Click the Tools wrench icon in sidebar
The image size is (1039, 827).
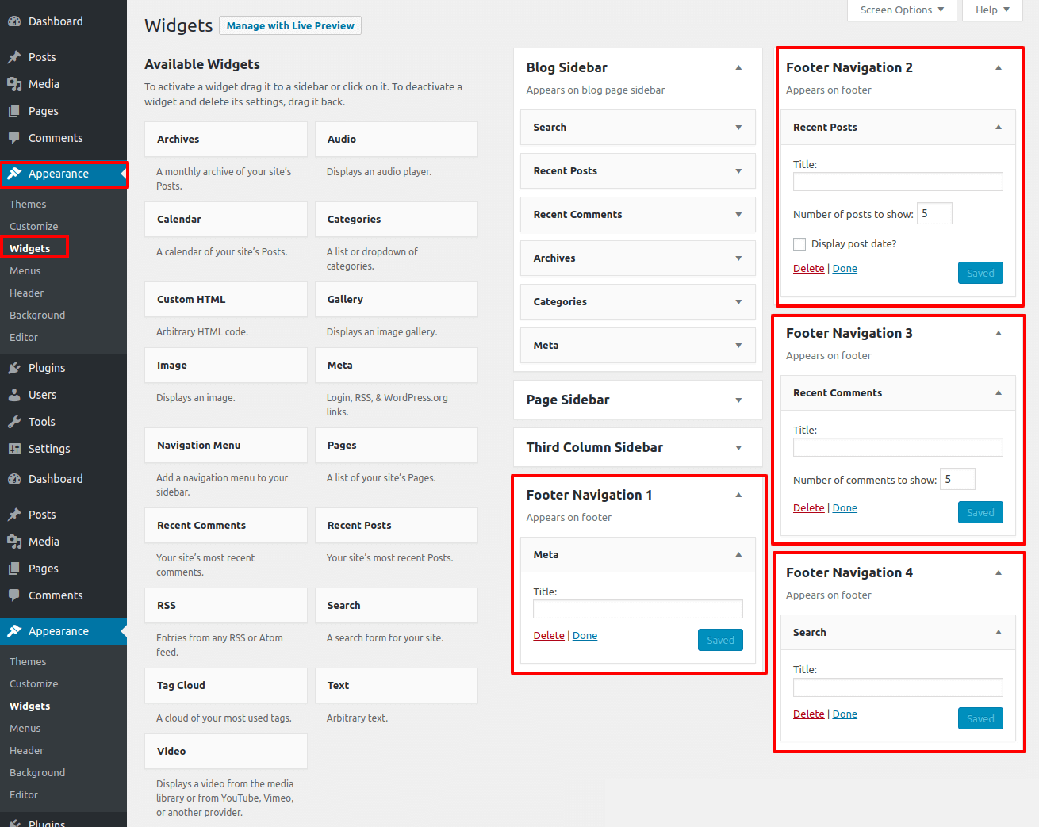(14, 422)
